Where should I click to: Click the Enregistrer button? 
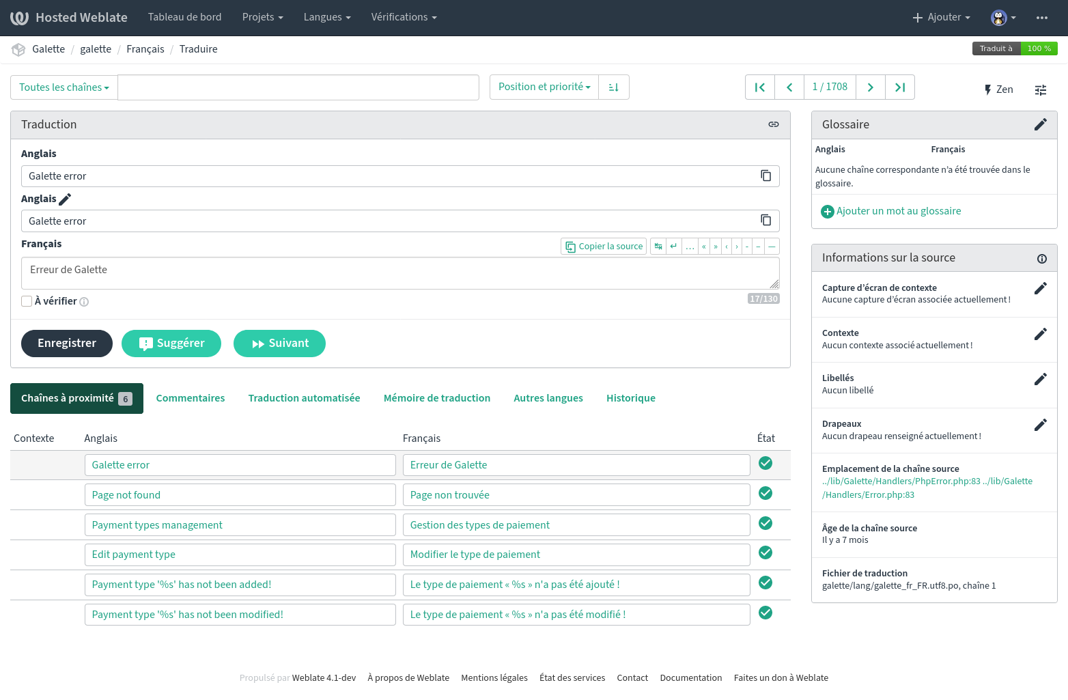(67, 344)
